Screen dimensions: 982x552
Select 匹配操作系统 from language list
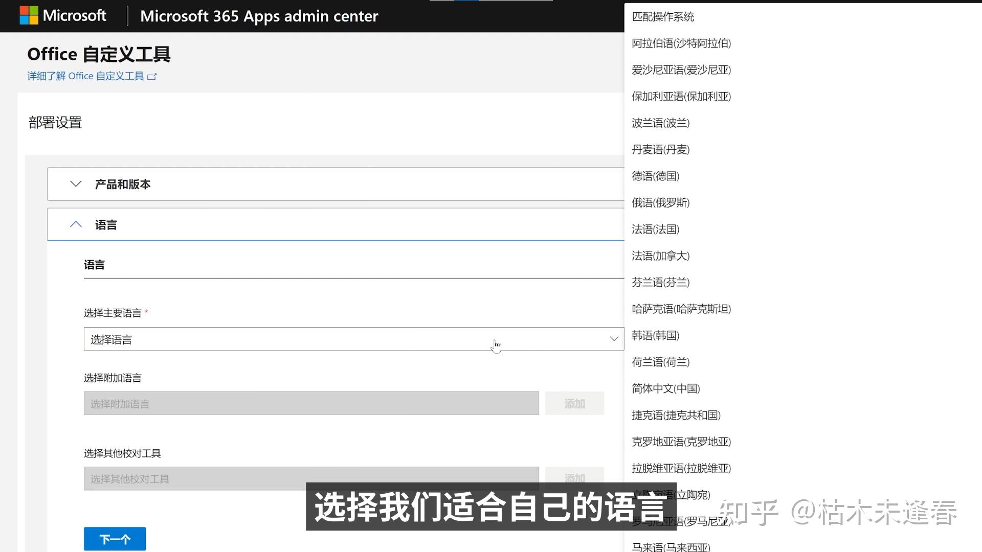pos(663,17)
